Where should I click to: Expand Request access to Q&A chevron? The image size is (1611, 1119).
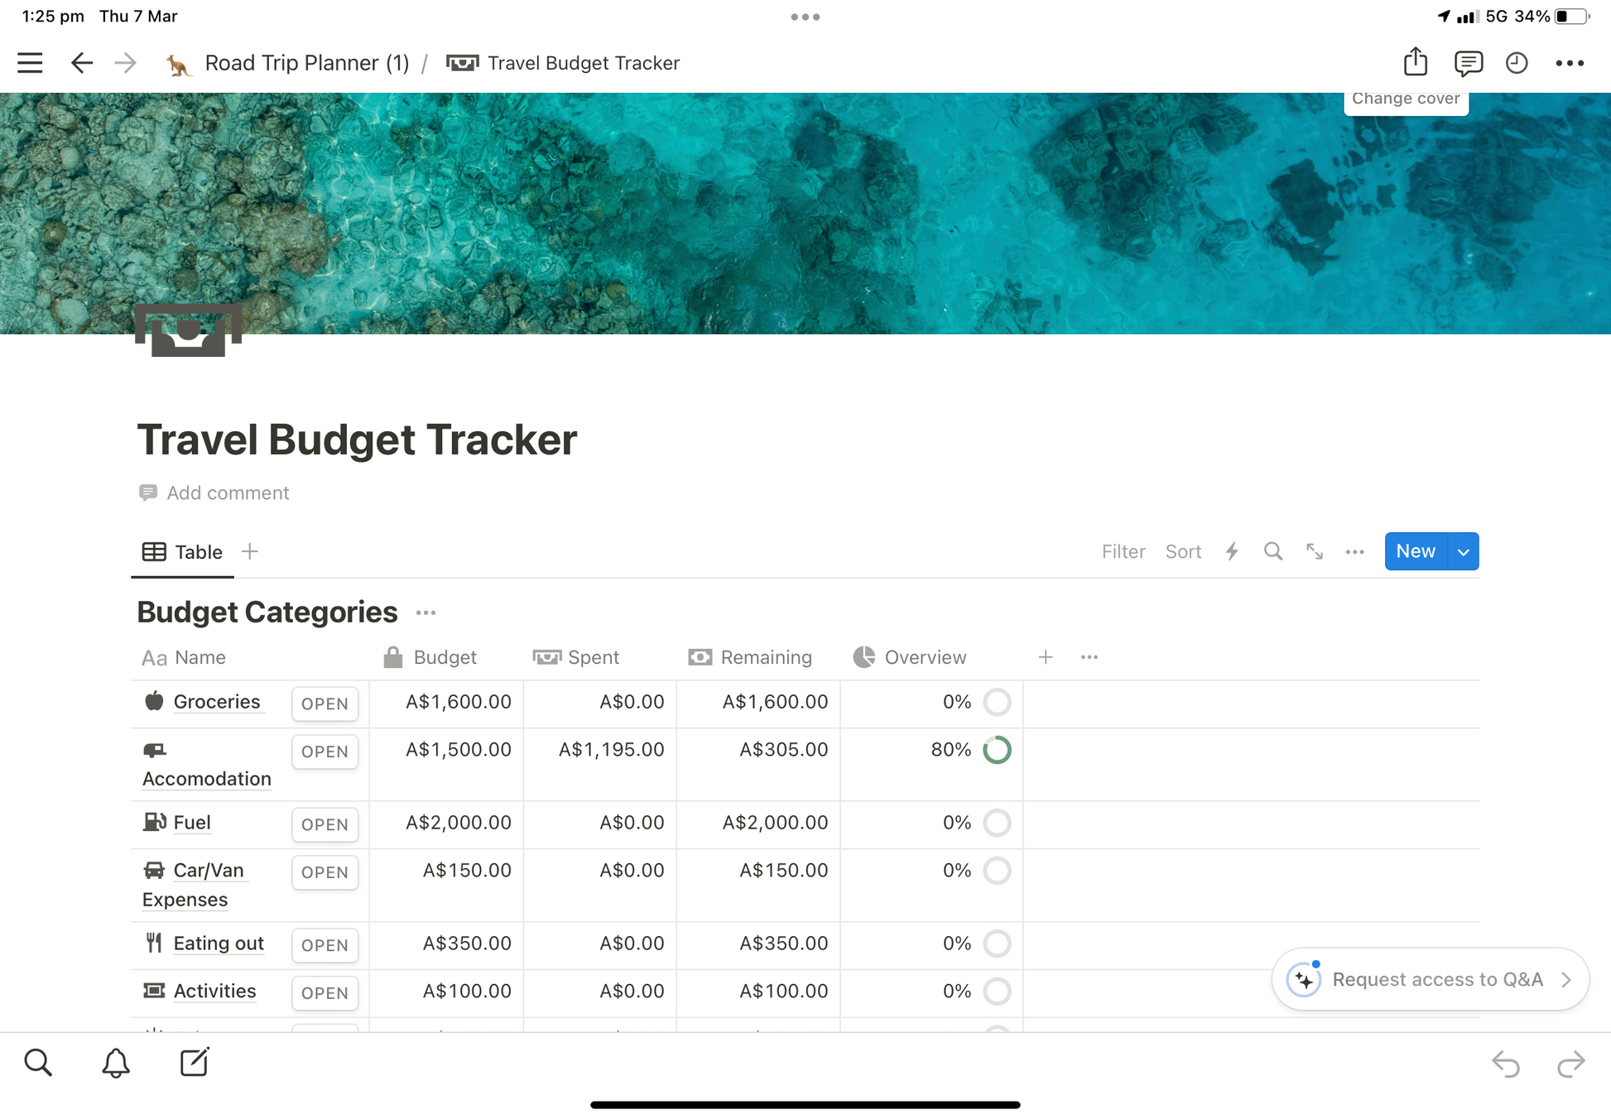[x=1565, y=979]
